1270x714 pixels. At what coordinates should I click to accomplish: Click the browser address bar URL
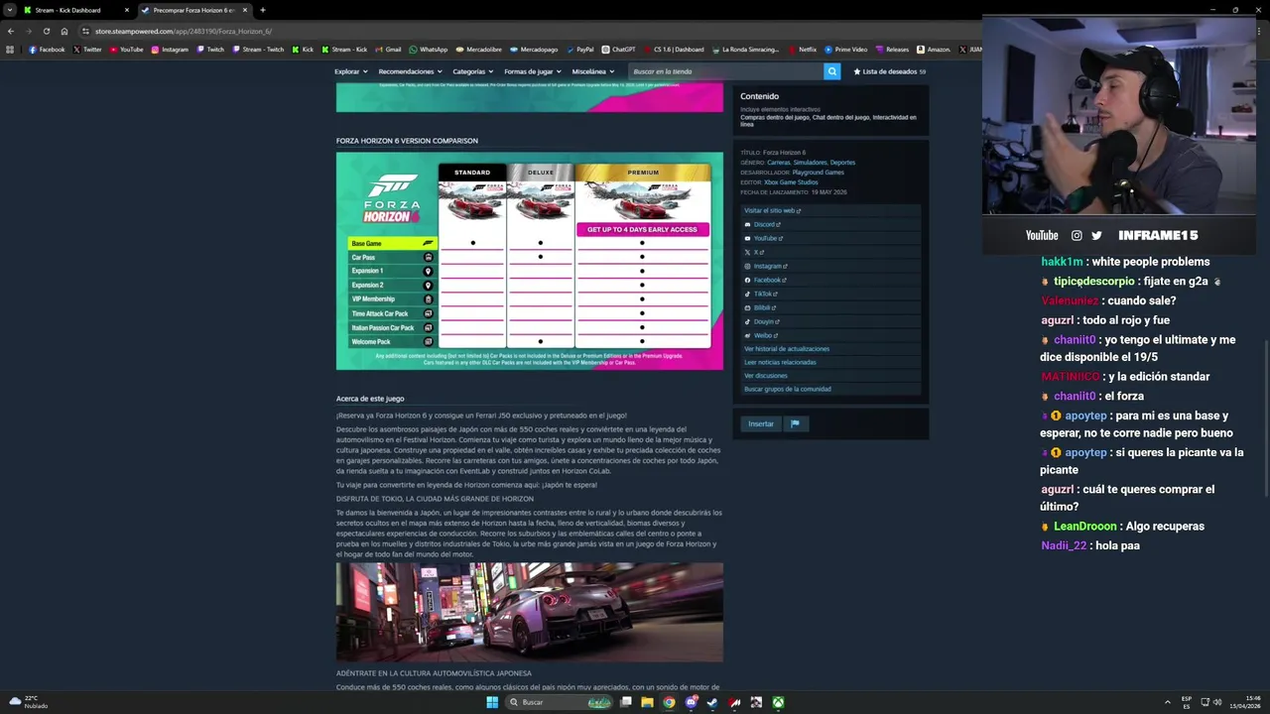(184, 31)
